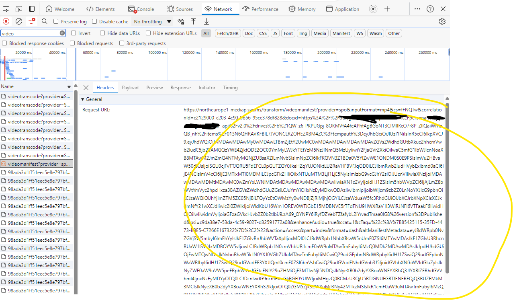Clear the video filter text
The height and width of the screenshot is (300, 513).
click(62, 33)
